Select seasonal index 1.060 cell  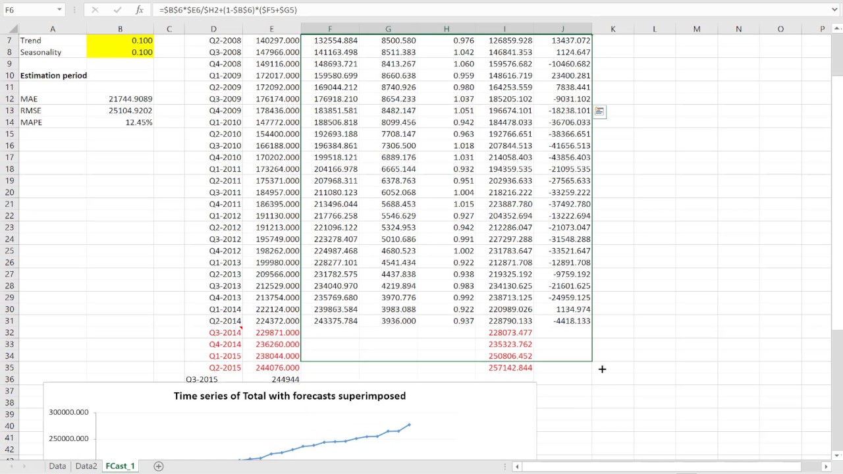[447, 64]
